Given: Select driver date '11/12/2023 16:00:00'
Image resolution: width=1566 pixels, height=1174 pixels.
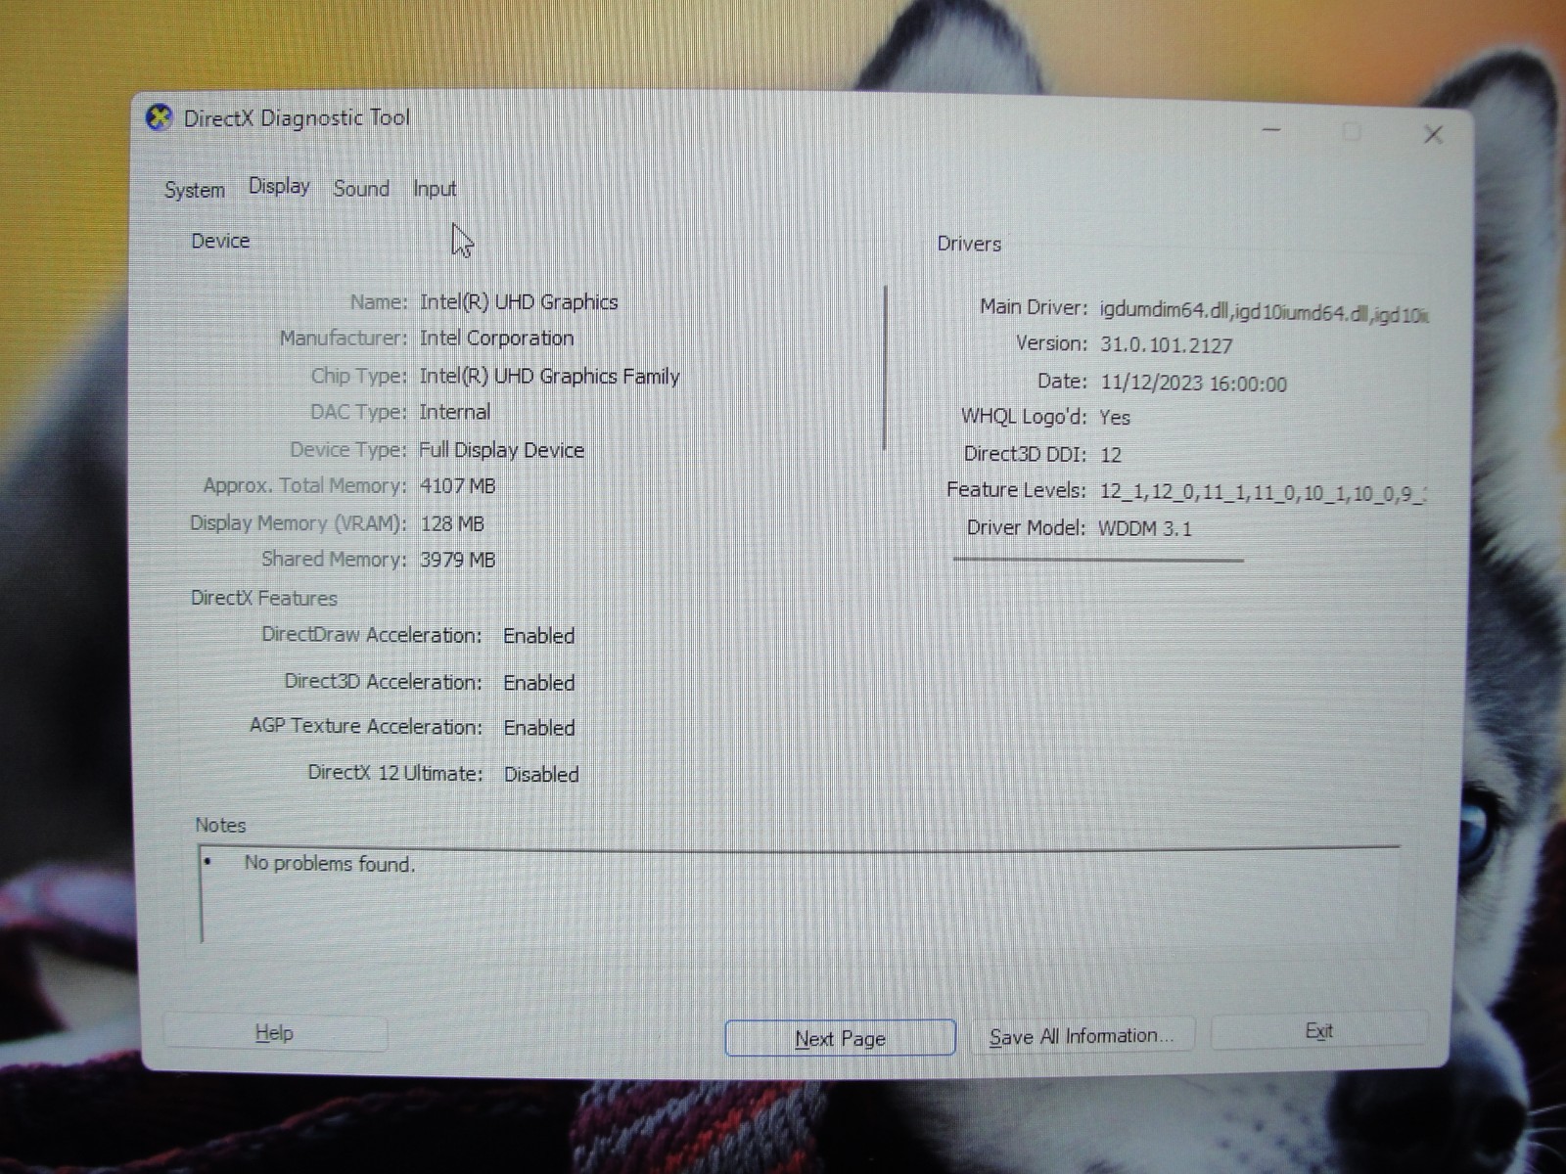Looking at the screenshot, I should point(1193,384).
